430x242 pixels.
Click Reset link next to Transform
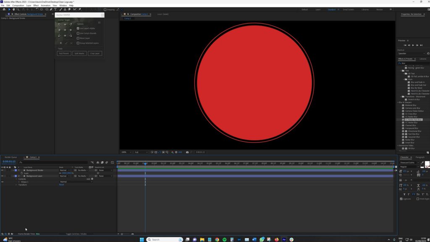[61, 185]
